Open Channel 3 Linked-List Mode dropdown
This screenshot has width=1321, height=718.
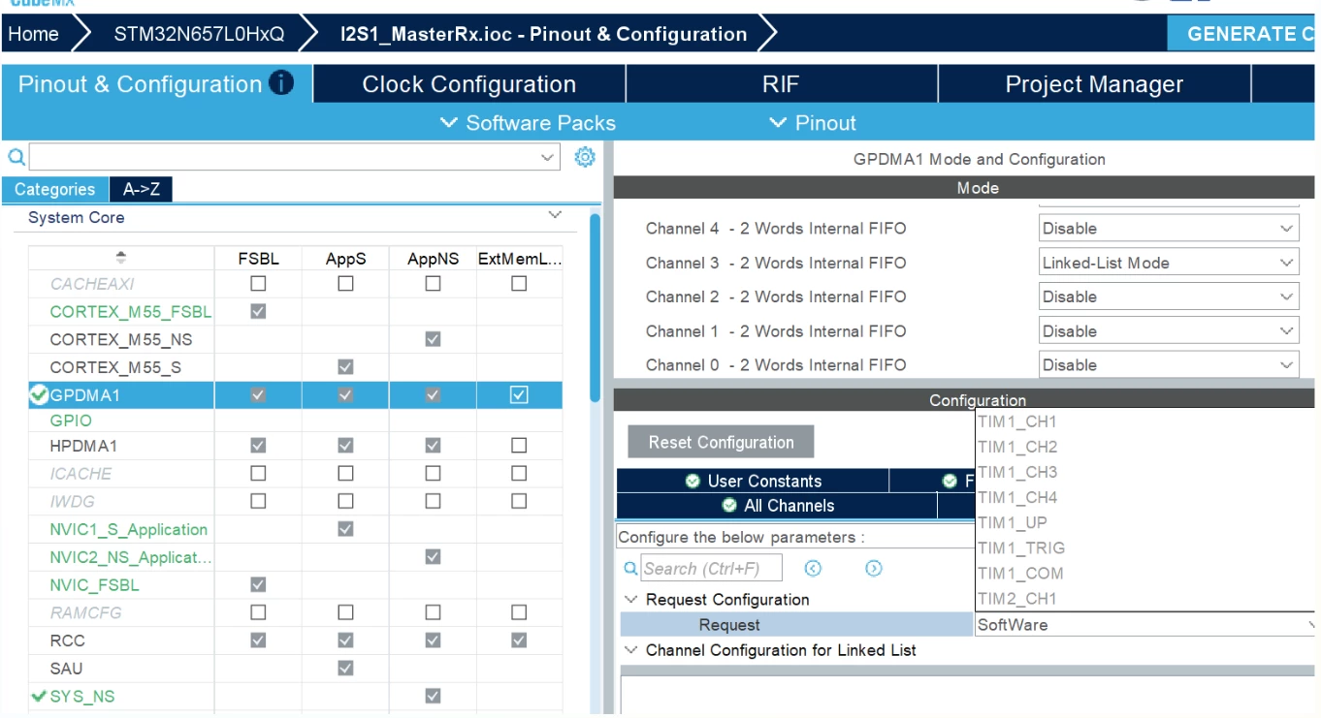(x=1169, y=263)
